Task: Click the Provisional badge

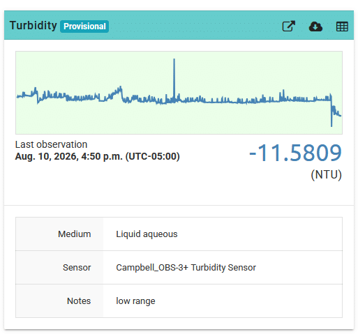Action: pyautogui.click(x=84, y=26)
